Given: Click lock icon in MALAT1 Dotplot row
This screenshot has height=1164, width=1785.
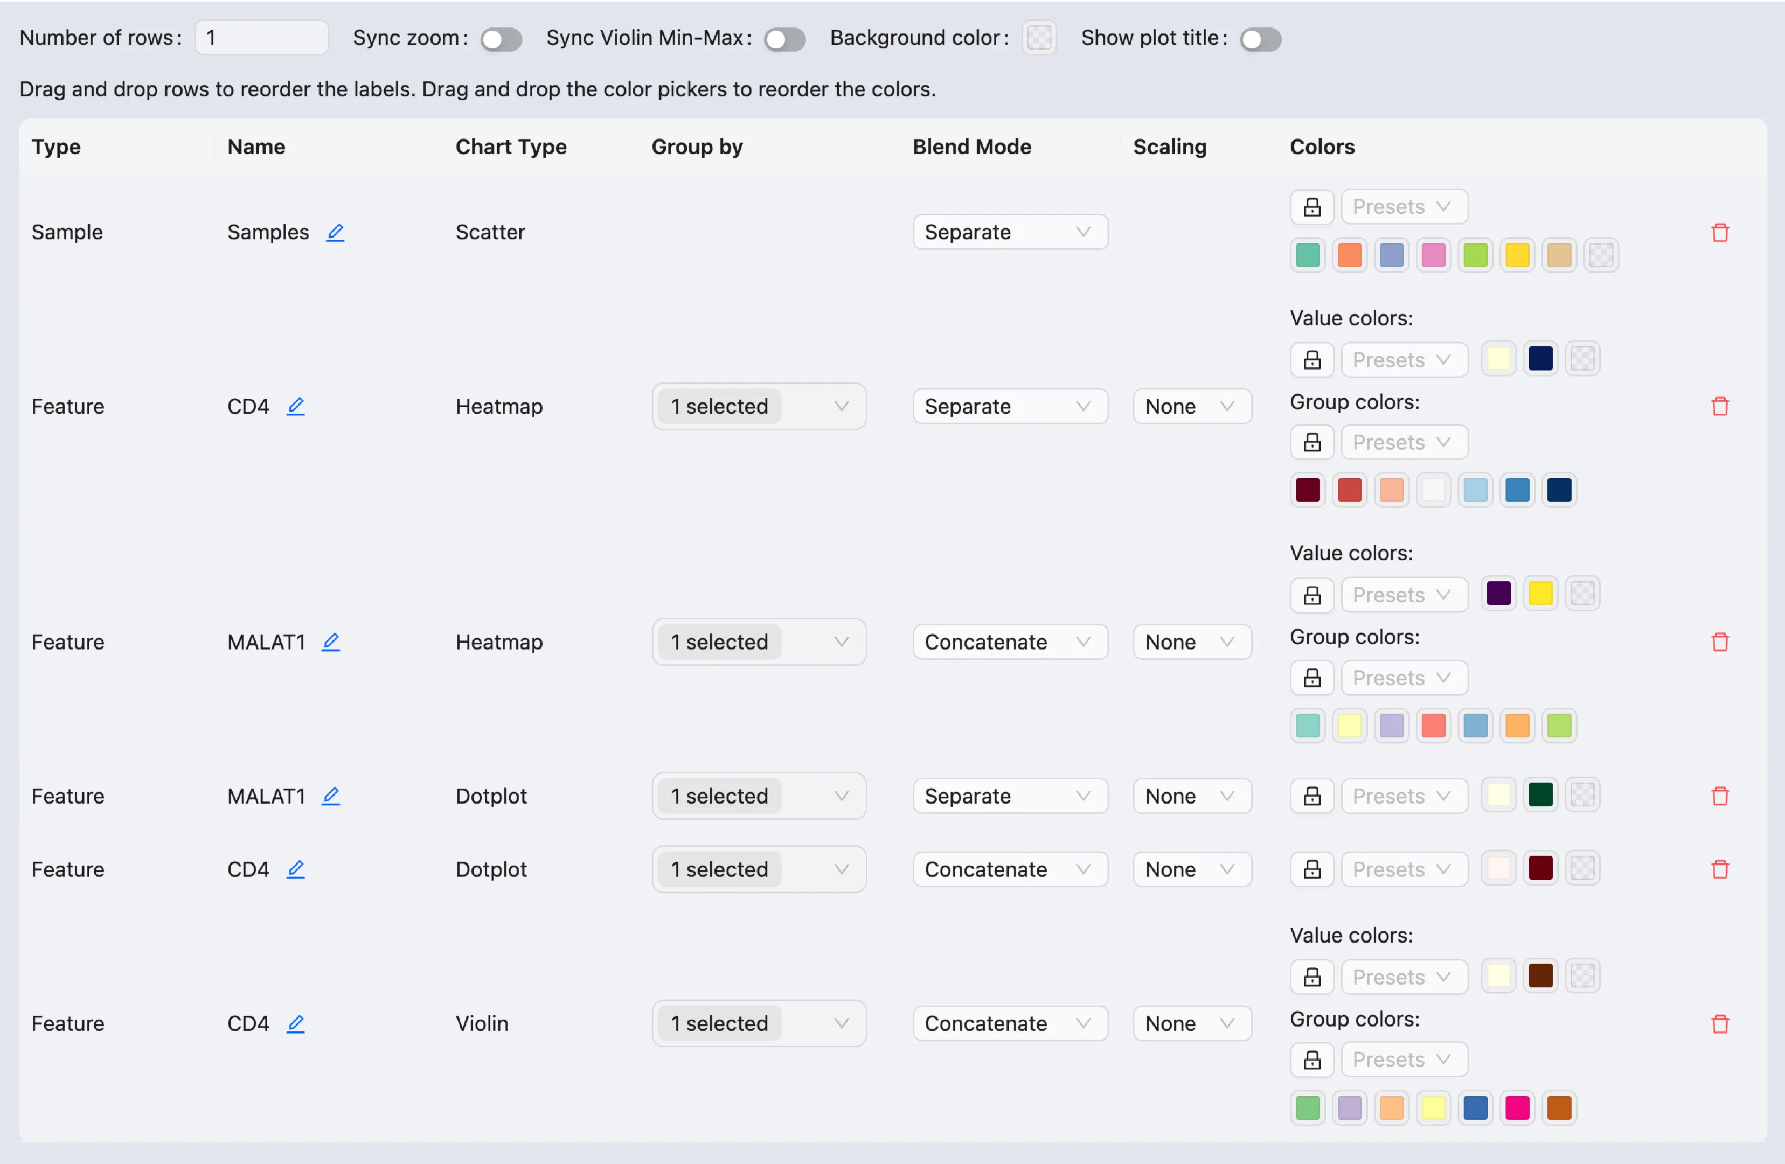Looking at the screenshot, I should [1312, 796].
